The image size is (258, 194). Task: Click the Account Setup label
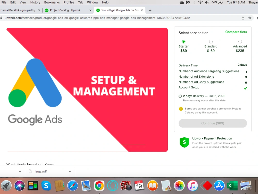pyautogui.click(x=189, y=87)
